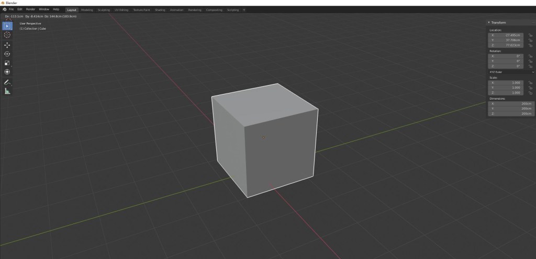Click the Blender logo menu icon

click(x=4, y=9)
